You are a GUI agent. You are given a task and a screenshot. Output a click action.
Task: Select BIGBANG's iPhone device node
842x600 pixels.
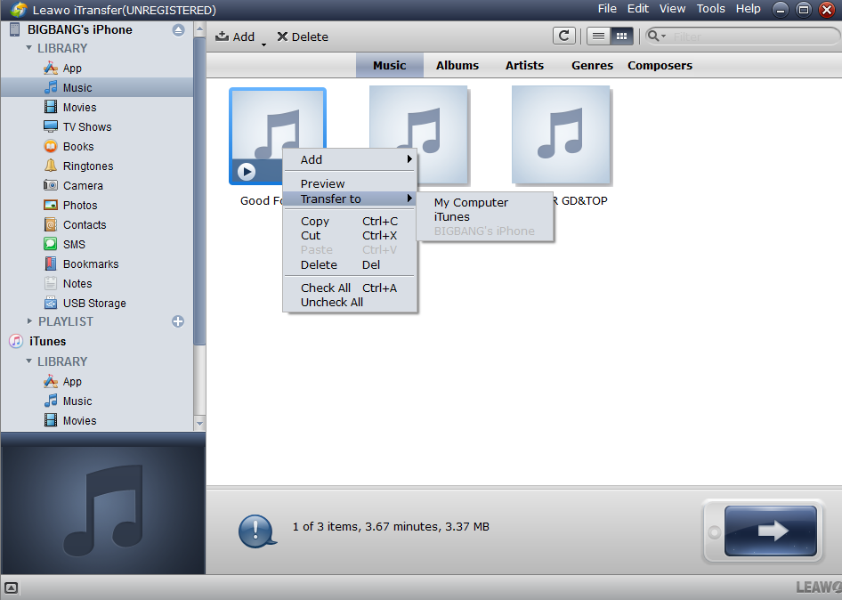79,29
